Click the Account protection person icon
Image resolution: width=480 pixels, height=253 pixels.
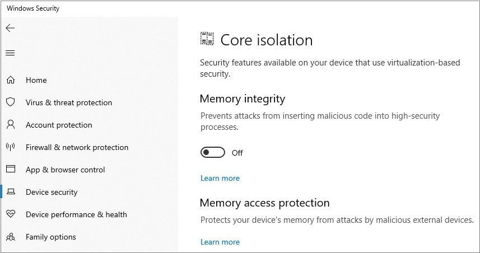coord(10,125)
